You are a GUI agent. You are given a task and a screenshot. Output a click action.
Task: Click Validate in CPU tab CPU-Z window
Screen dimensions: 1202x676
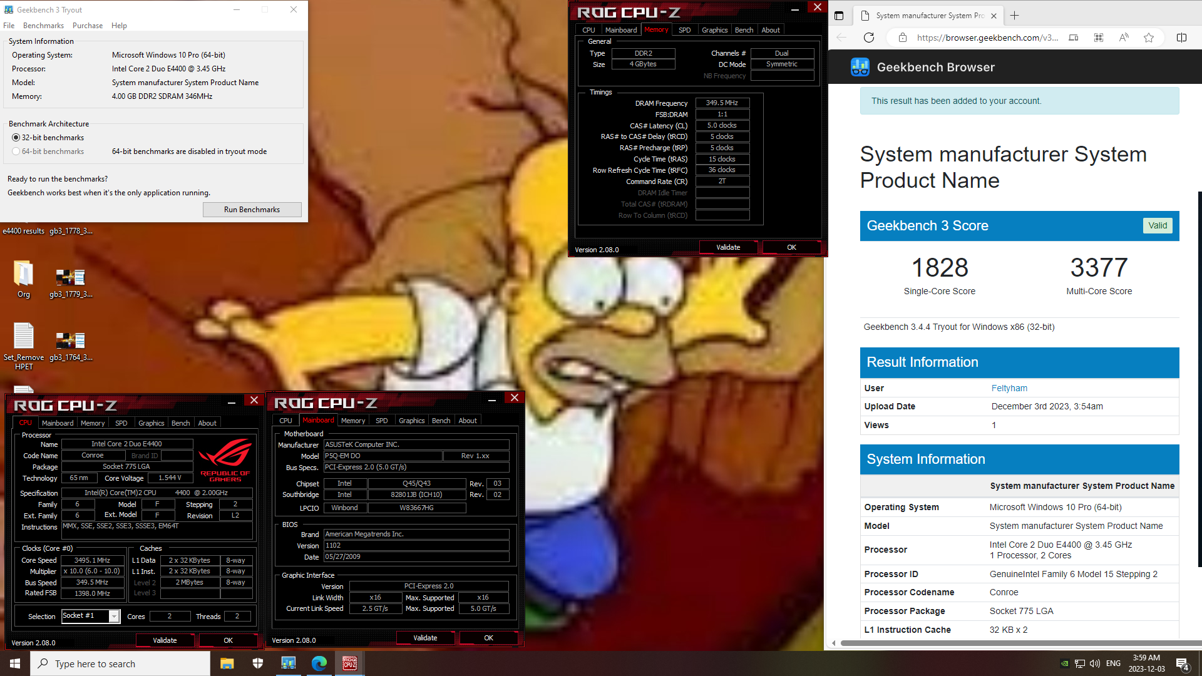(165, 640)
